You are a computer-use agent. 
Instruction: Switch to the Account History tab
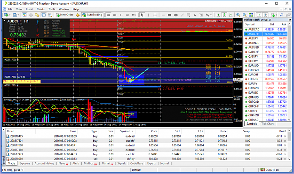point(44,163)
